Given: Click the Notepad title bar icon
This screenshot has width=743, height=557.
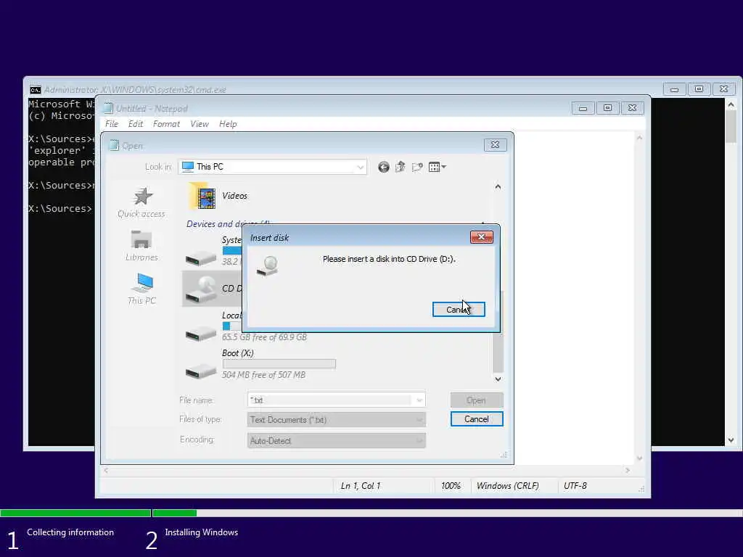Looking at the screenshot, I should [x=108, y=109].
